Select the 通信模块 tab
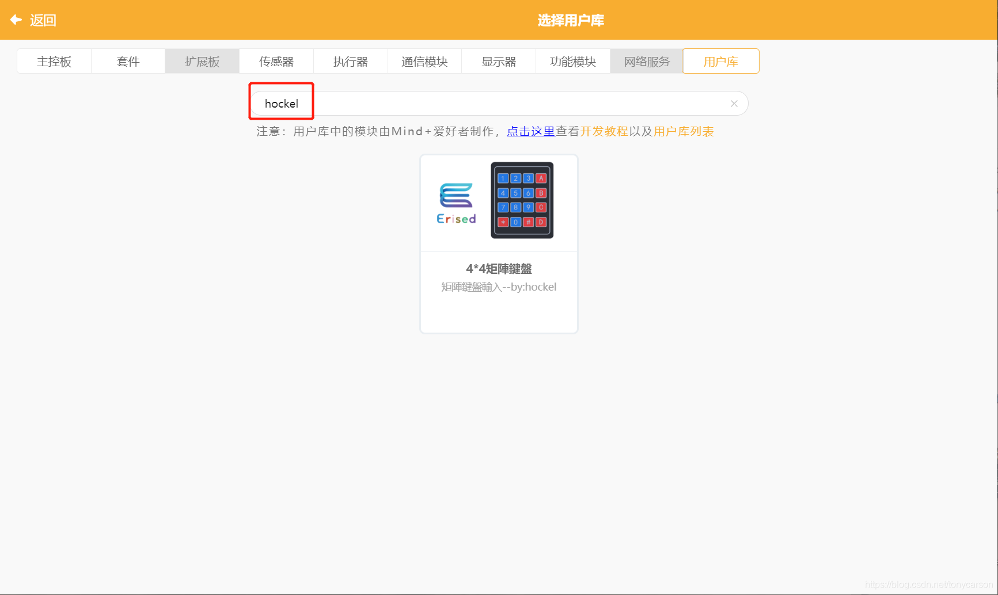Screen dimensions: 998x595 point(424,61)
